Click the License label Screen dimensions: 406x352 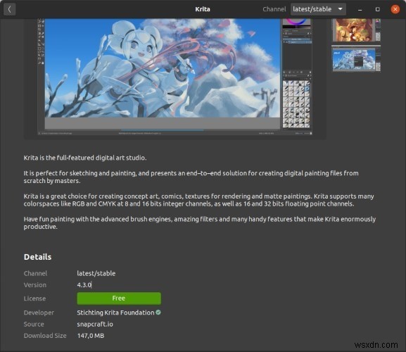tap(34, 298)
